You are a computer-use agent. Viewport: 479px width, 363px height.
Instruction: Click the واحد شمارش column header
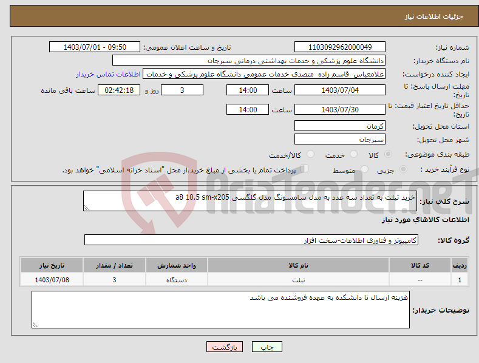(x=177, y=265)
